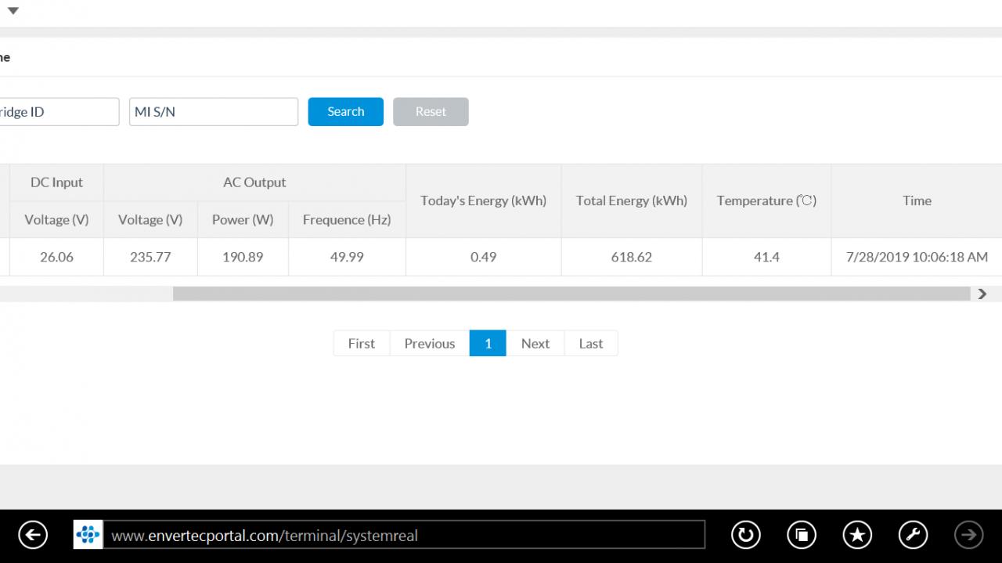Go back with the browser back arrow
The height and width of the screenshot is (563, 1002).
(33, 535)
